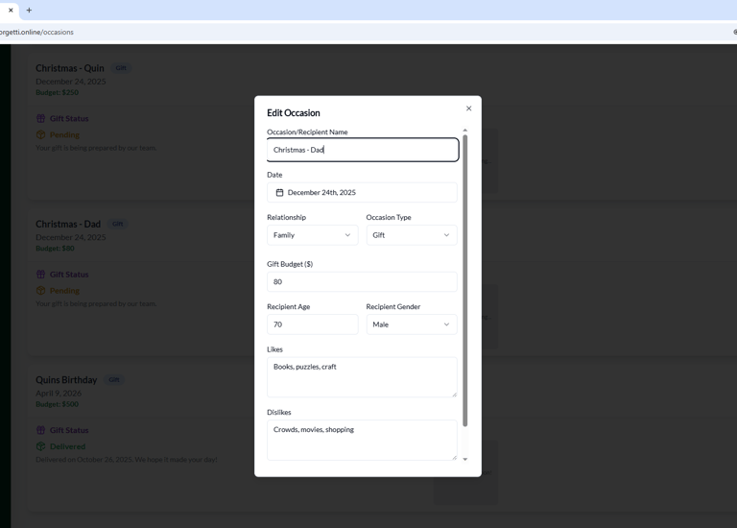The image size is (737, 528).
Task: Click the dialog scrollbar up arrow
Action: (x=465, y=131)
